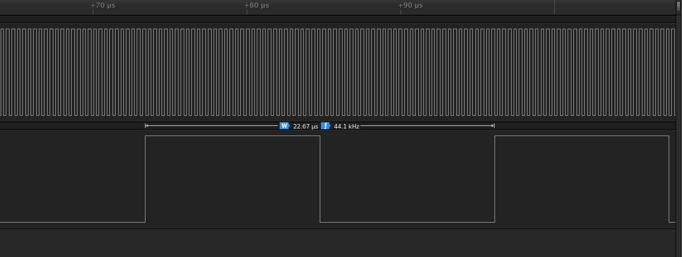This screenshot has height=257, width=682.
Task: Click the blue f frequency measurement icon
Action: click(326, 126)
